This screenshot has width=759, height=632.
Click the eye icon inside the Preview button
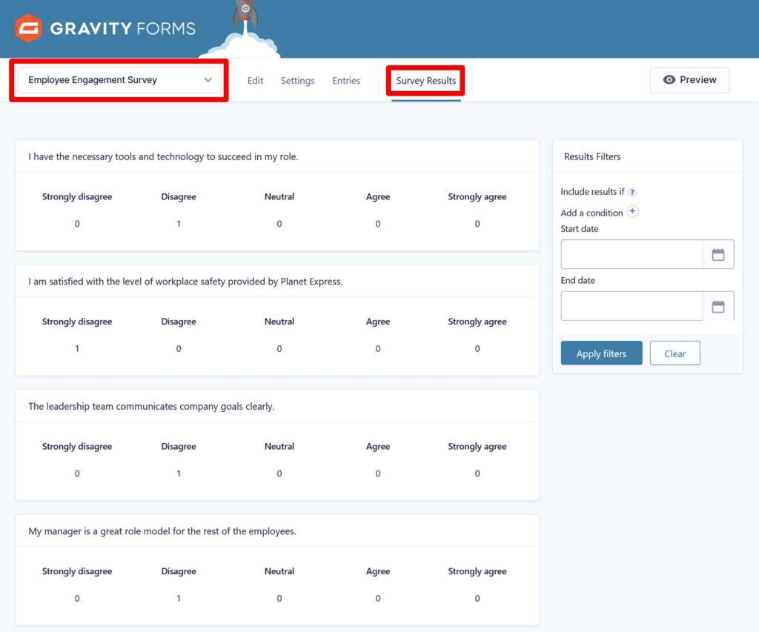[x=669, y=79]
